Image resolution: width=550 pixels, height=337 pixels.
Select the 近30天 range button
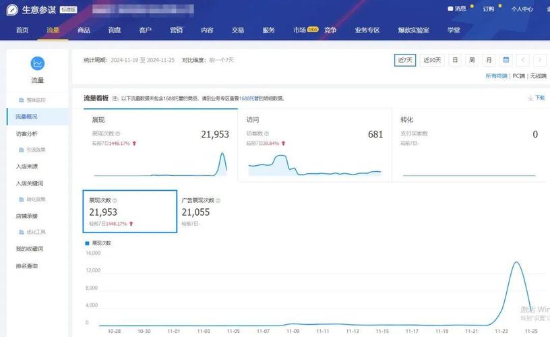click(x=432, y=60)
